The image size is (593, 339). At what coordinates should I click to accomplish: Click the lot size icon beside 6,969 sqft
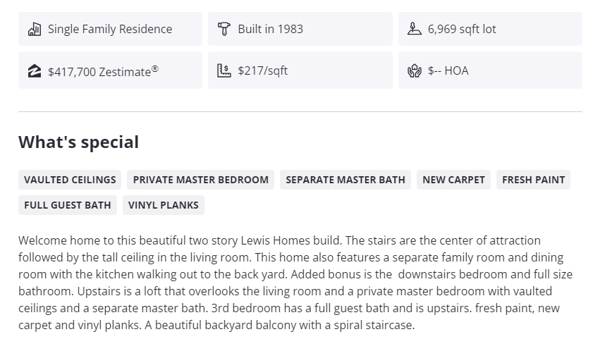pos(415,29)
